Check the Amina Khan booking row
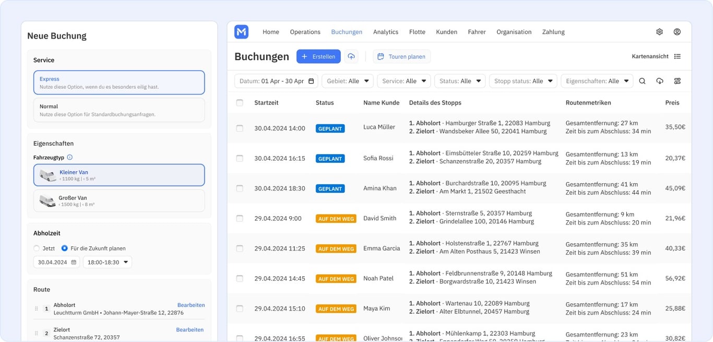 pos(240,188)
